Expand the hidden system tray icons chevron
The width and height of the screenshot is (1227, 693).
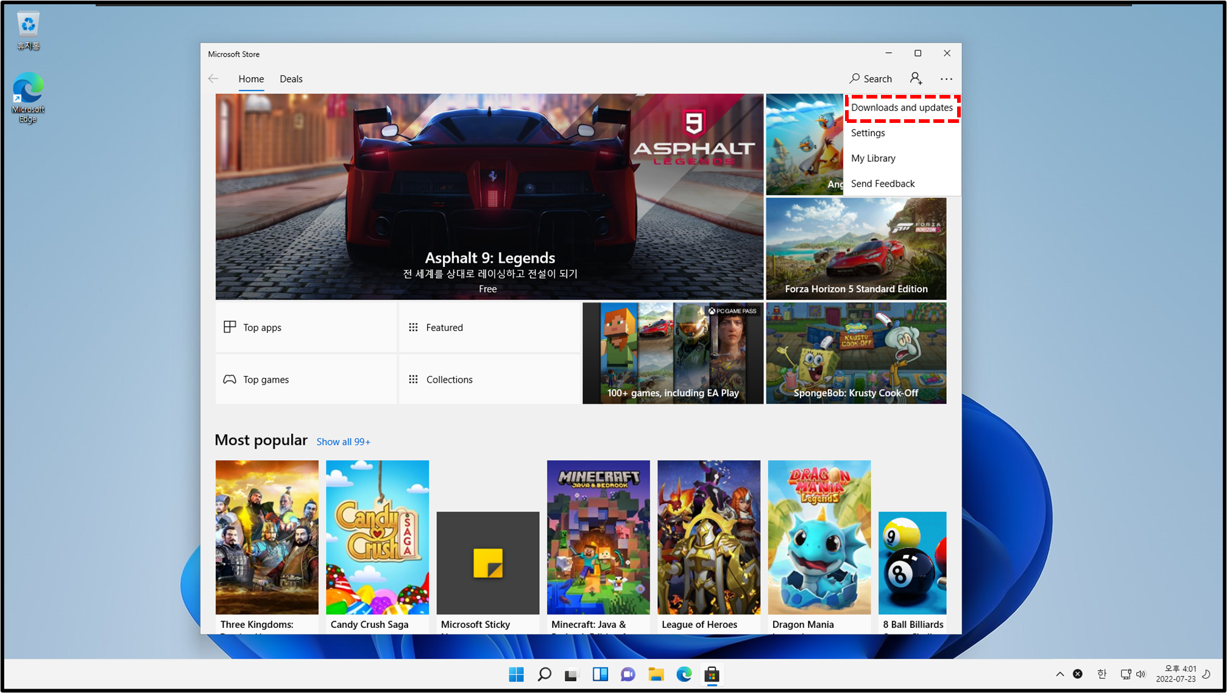pyautogui.click(x=1060, y=674)
